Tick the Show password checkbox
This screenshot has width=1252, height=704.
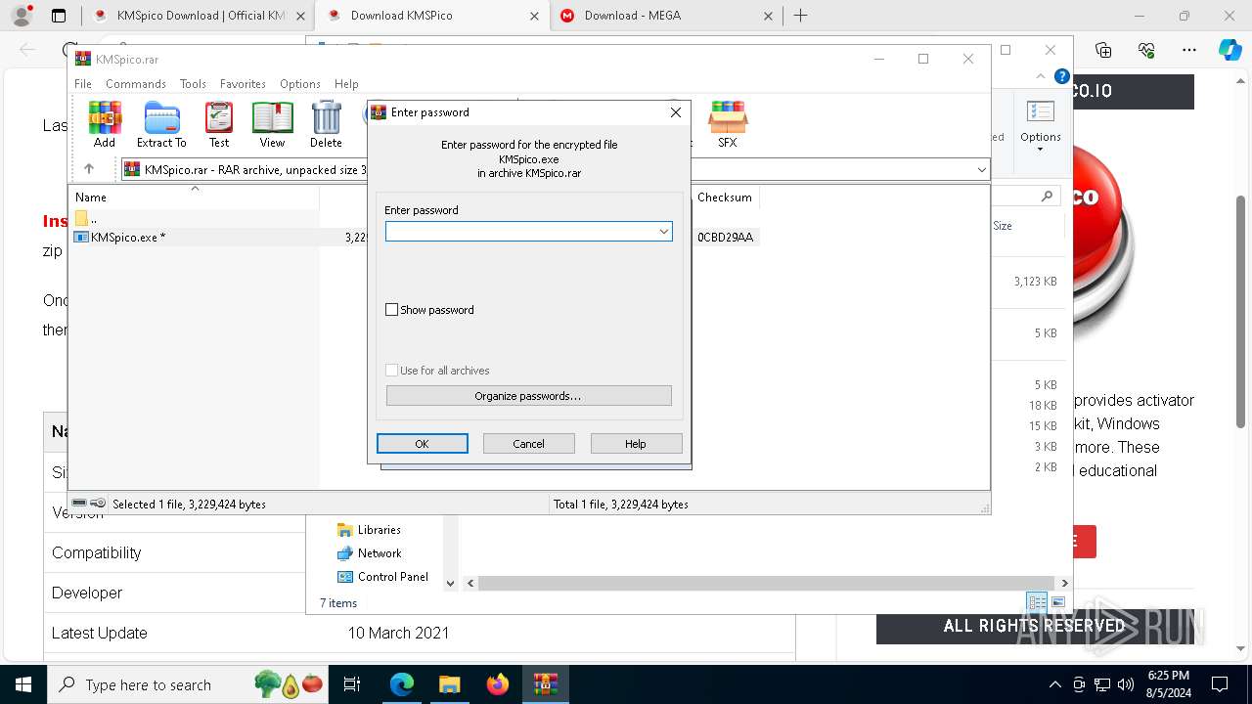tap(392, 310)
